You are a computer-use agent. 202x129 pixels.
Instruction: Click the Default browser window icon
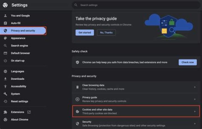(x=5, y=53)
